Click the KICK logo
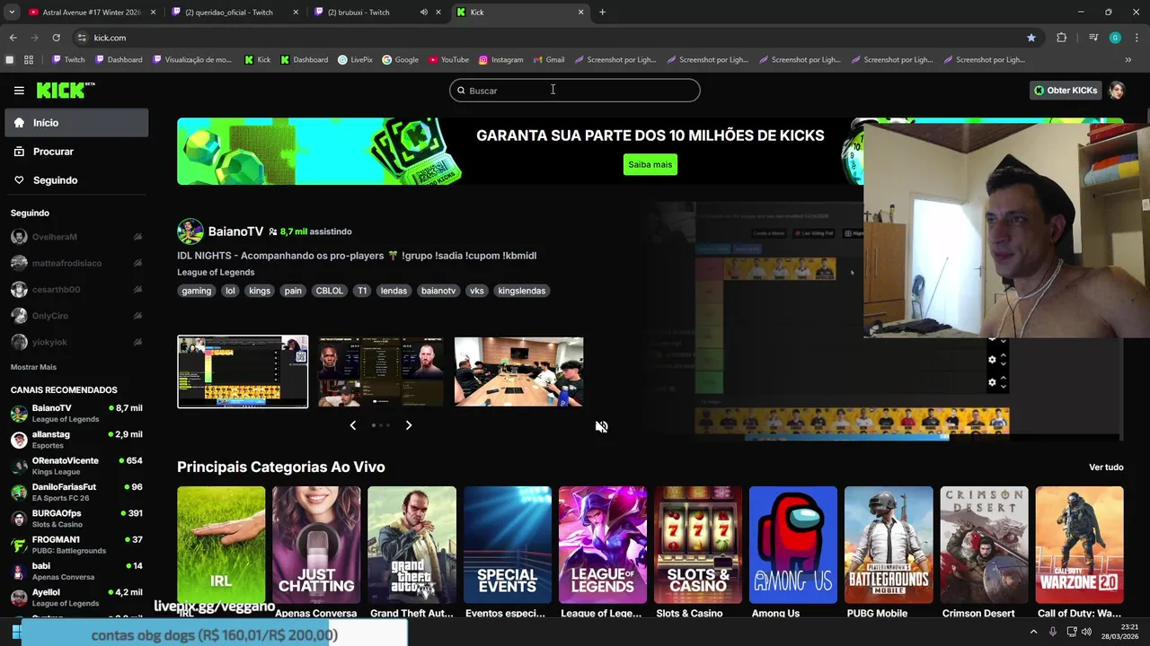The height and width of the screenshot is (646, 1150). 65,90
